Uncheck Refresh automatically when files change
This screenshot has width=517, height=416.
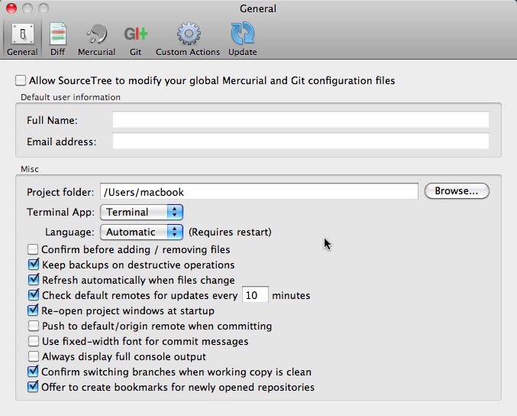[x=33, y=280]
